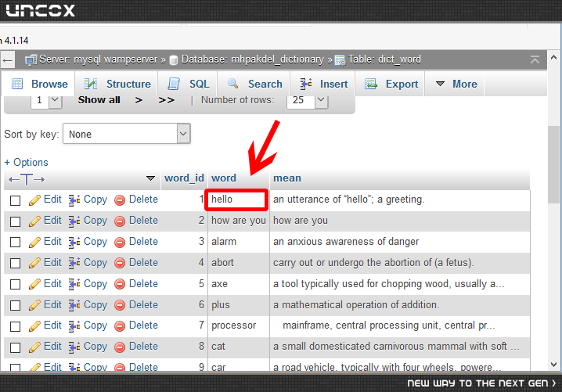Click the scrollbar up arrow
The image size is (562, 392).
point(553,57)
